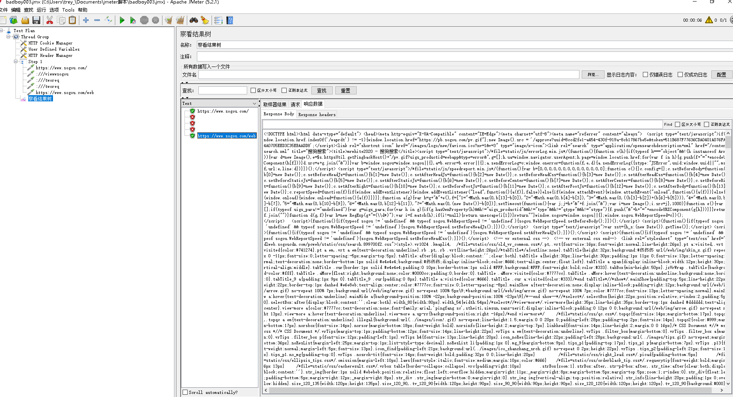Click horizontal scrollbar right arrow
733x397 pixels.
pyautogui.click(x=722, y=390)
